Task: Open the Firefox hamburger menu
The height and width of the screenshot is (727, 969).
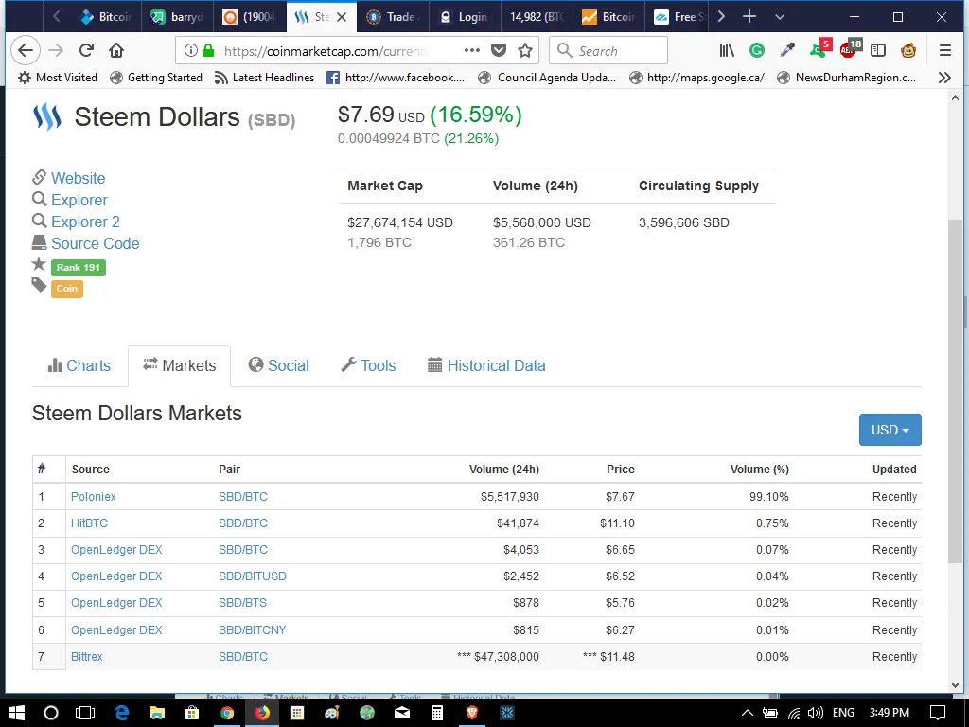Action: pos(945,51)
